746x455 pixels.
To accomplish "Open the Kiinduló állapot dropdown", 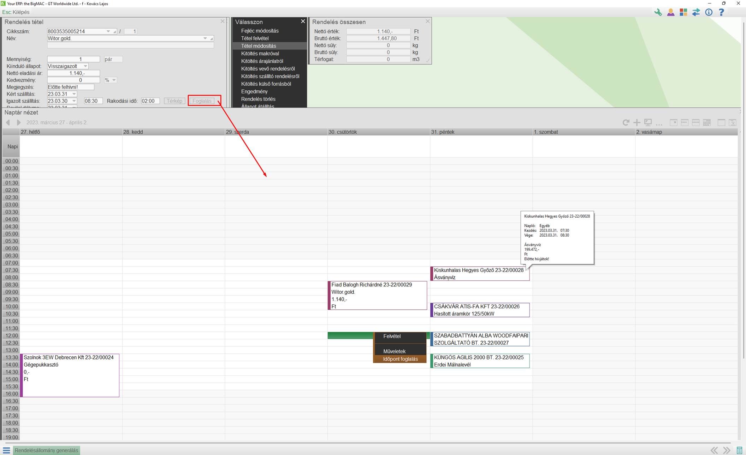I will (85, 66).
